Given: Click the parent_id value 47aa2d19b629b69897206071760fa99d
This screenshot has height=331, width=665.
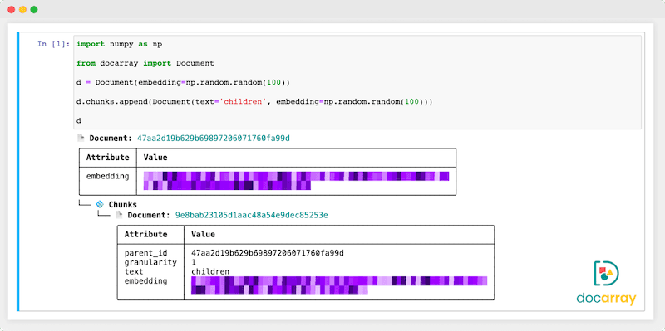Looking at the screenshot, I should point(268,253).
